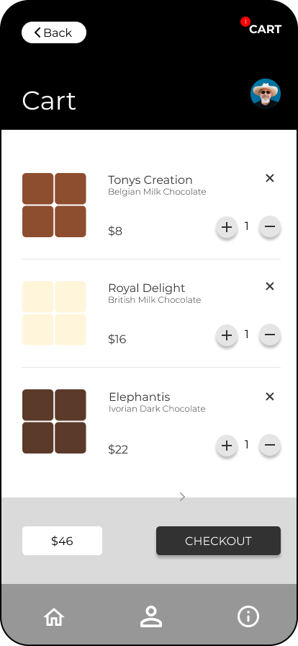
Task: Remove Royal Delight with its X icon
Action: (x=270, y=286)
